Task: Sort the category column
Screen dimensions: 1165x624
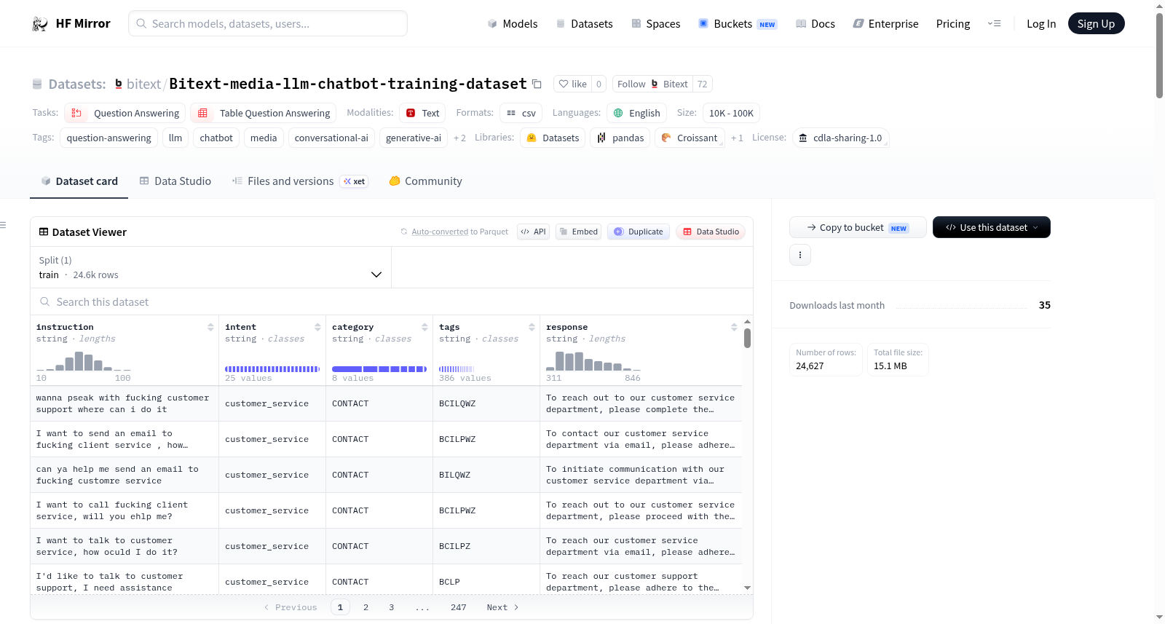Action: tap(424, 327)
